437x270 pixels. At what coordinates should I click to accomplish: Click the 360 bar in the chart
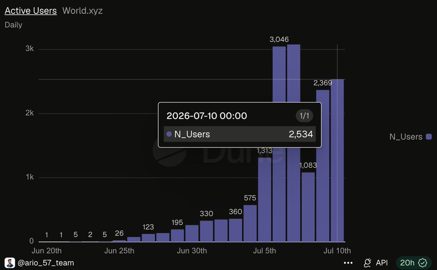pyautogui.click(x=236, y=230)
